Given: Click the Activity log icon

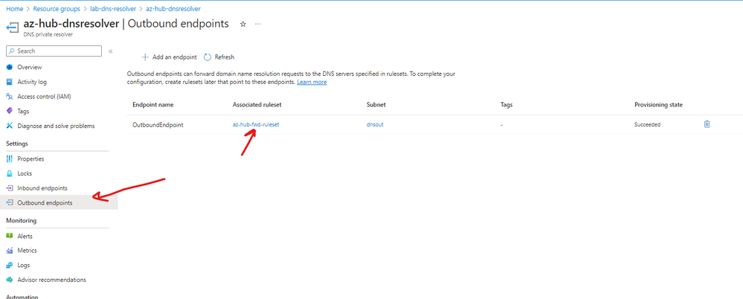Looking at the screenshot, I should [x=10, y=82].
